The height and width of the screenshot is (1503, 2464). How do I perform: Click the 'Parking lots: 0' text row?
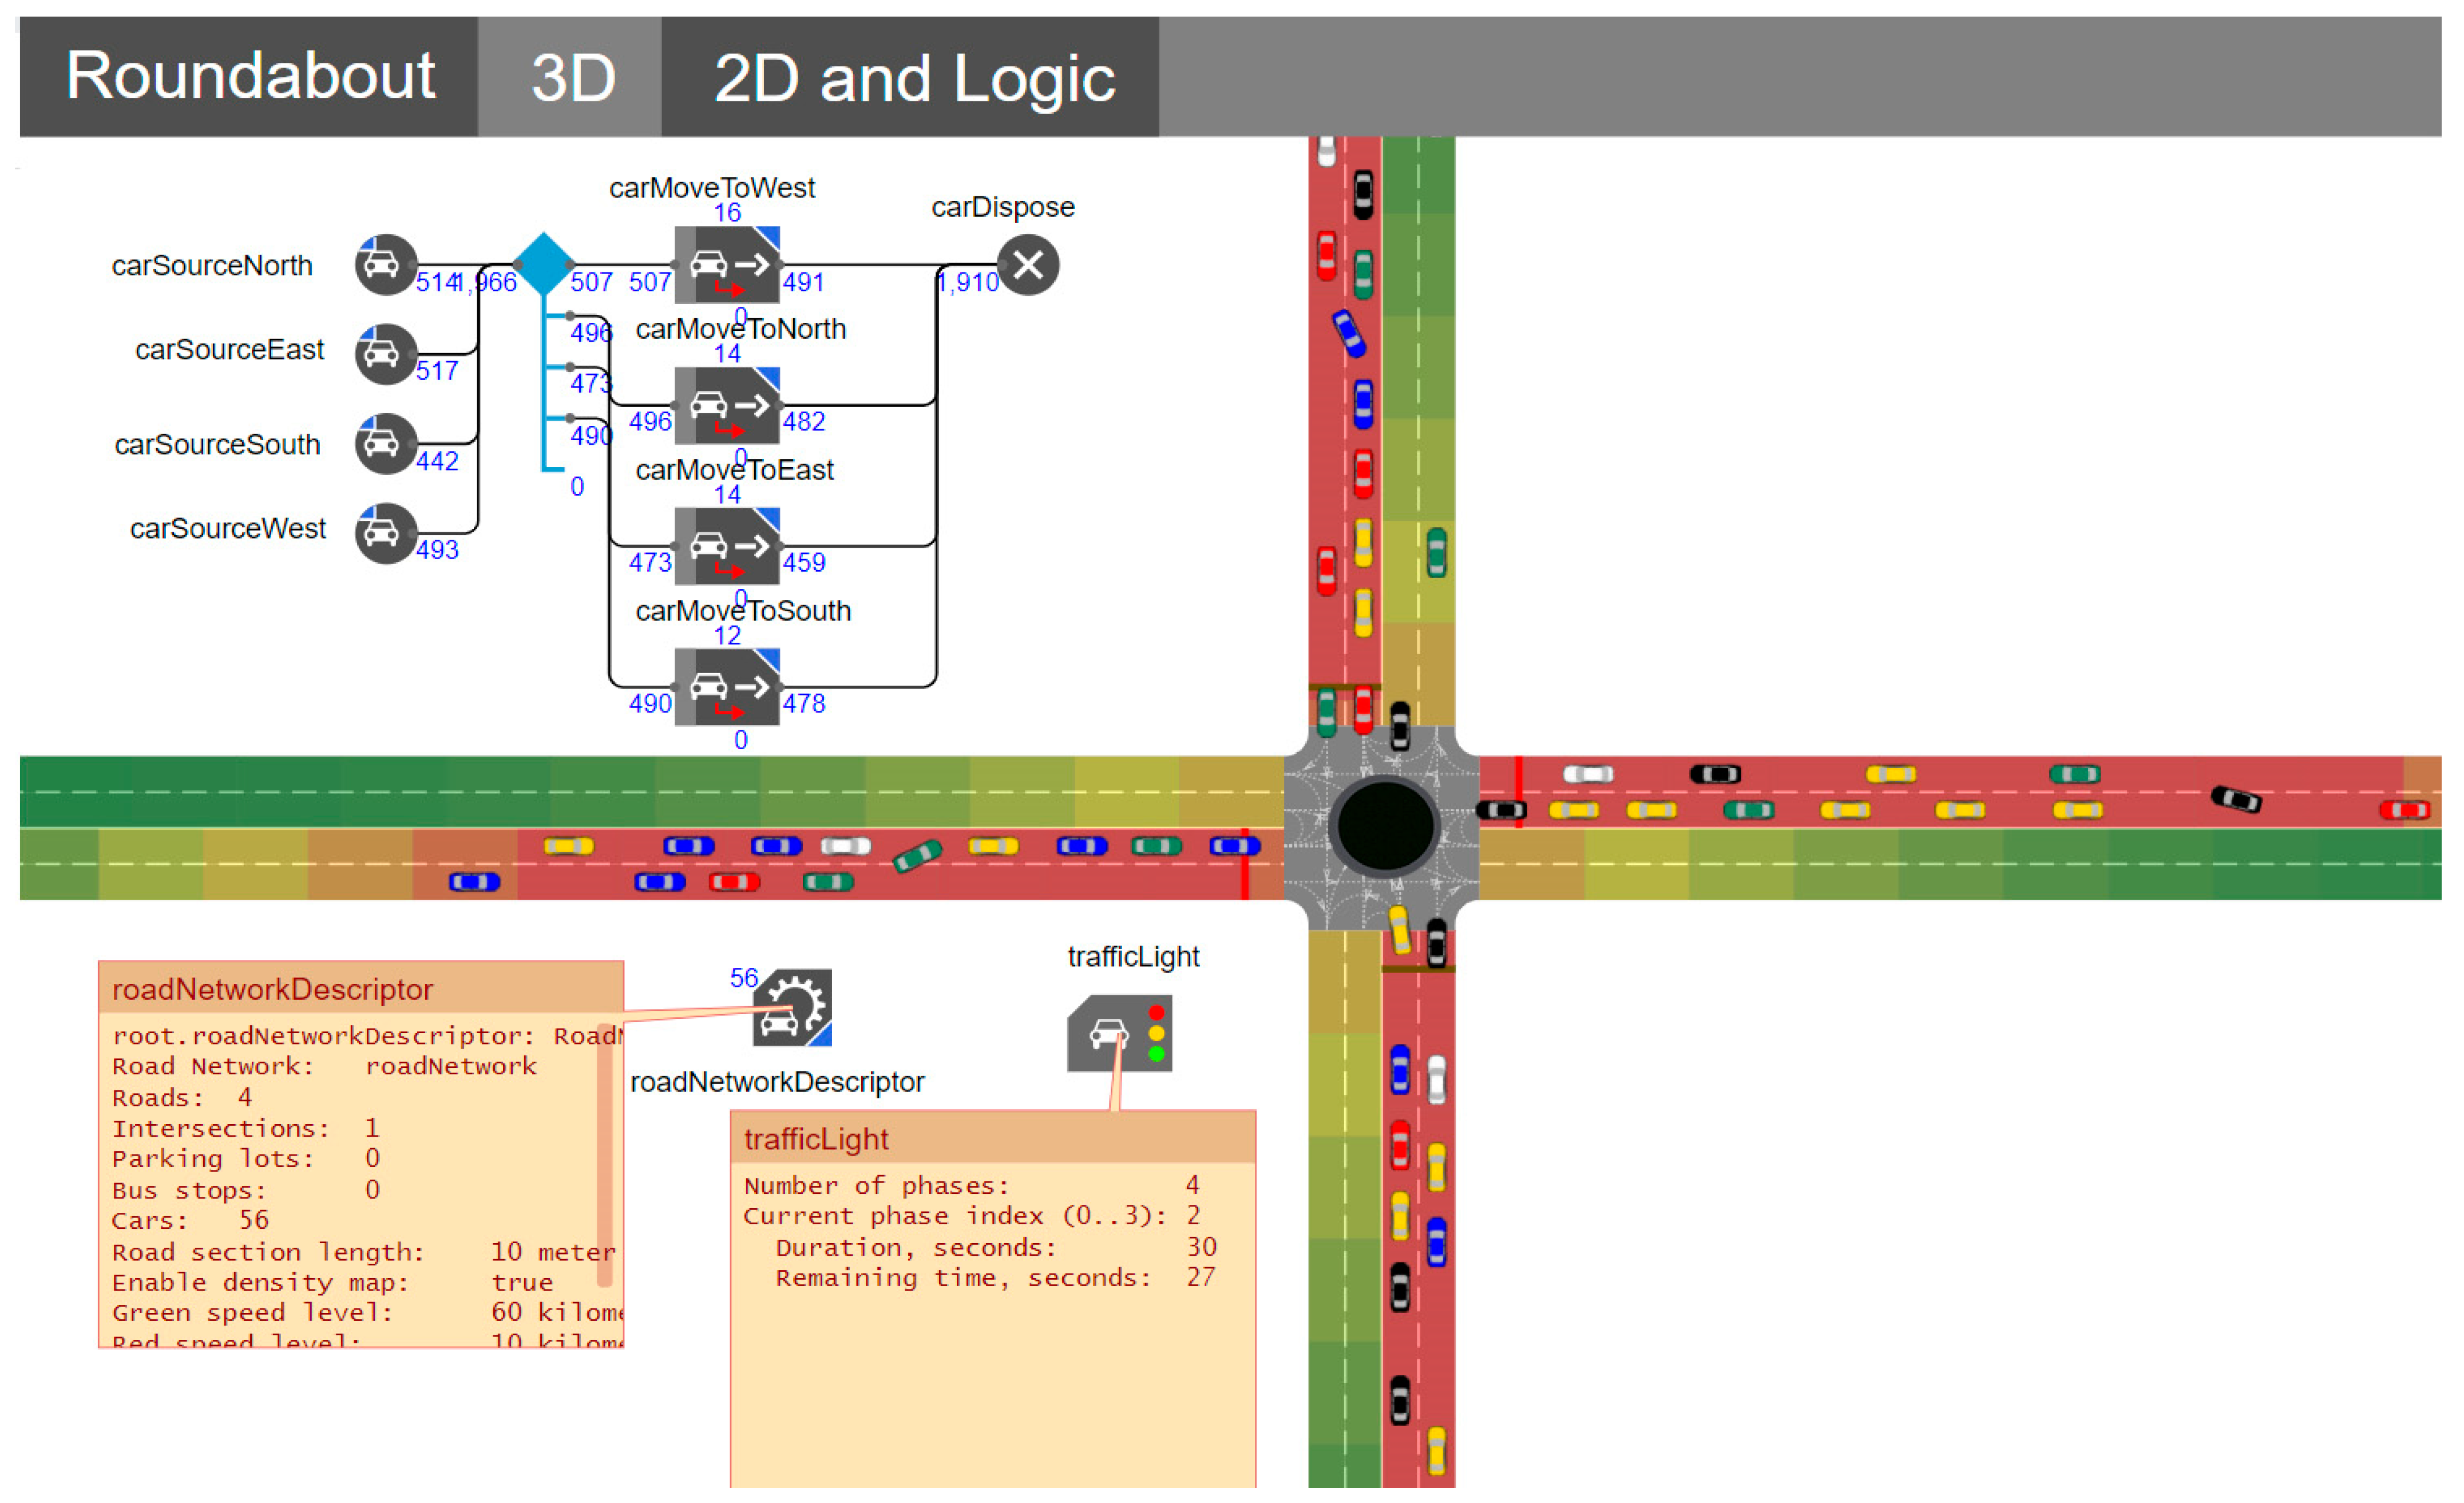246,1159
